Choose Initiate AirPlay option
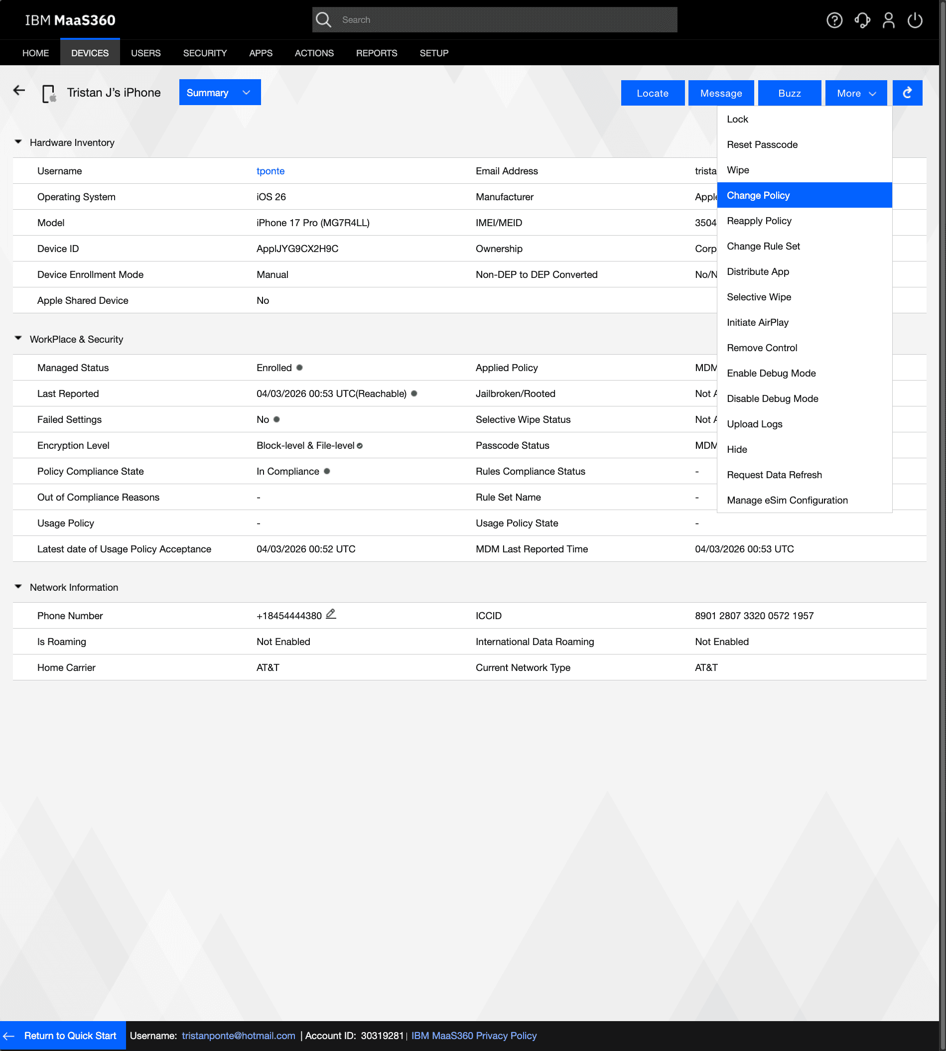The width and height of the screenshot is (946, 1051). tap(804, 322)
